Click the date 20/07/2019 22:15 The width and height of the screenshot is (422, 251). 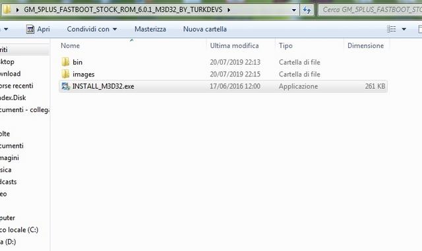(235, 74)
